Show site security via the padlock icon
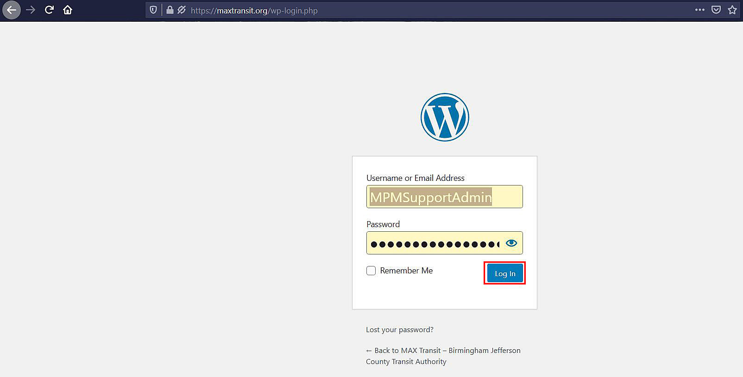 coord(170,10)
